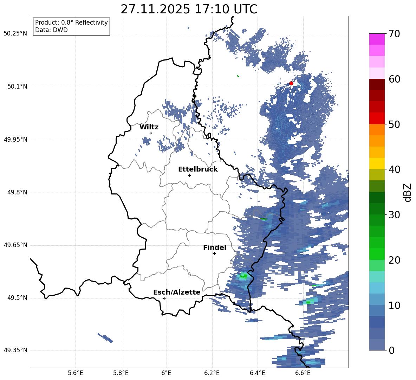This screenshot has height=380, width=416.
Task: Click the 49.95°N latitude label
Action: pyautogui.click(x=15, y=140)
